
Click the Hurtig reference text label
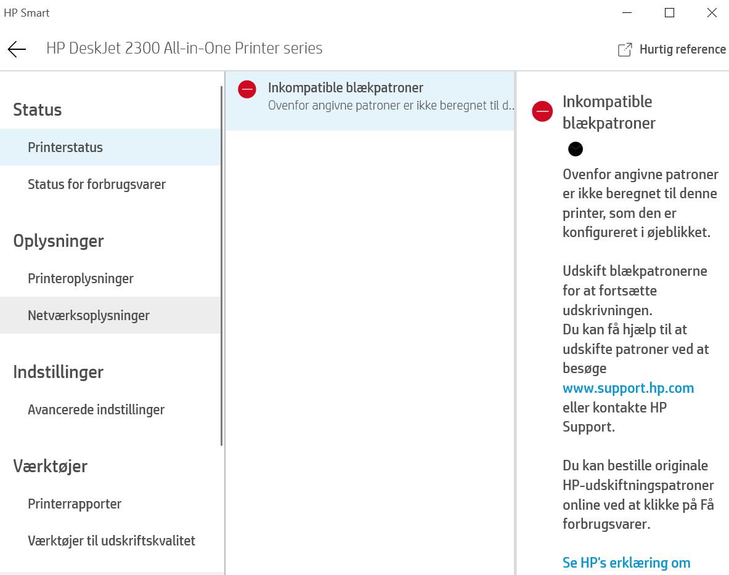[683, 50]
